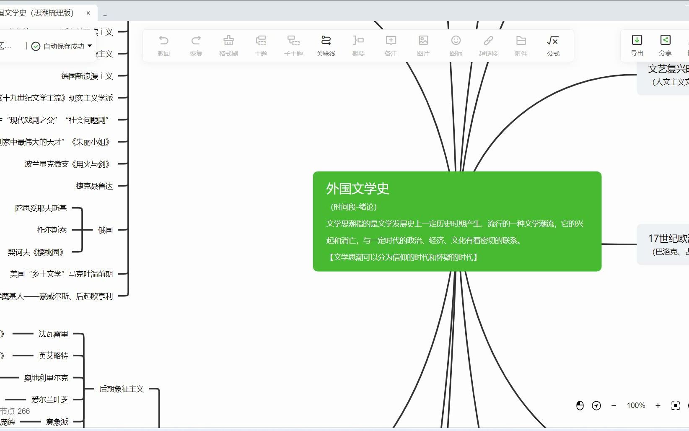This screenshot has height=431, width=689.
Task: Open a new tab with plus button
Action: (x=105, y=15)
